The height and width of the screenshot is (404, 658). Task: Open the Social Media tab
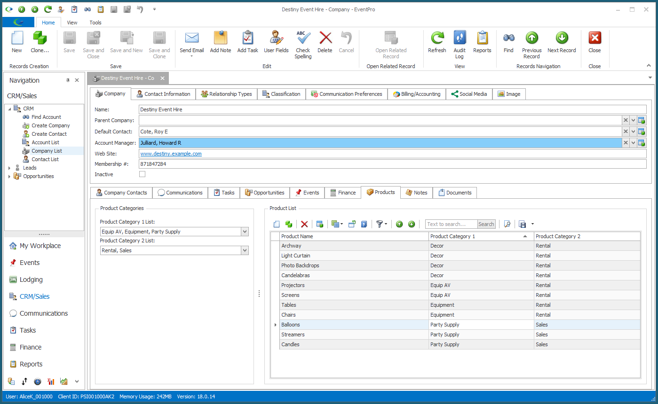click(x=469, y=94)
